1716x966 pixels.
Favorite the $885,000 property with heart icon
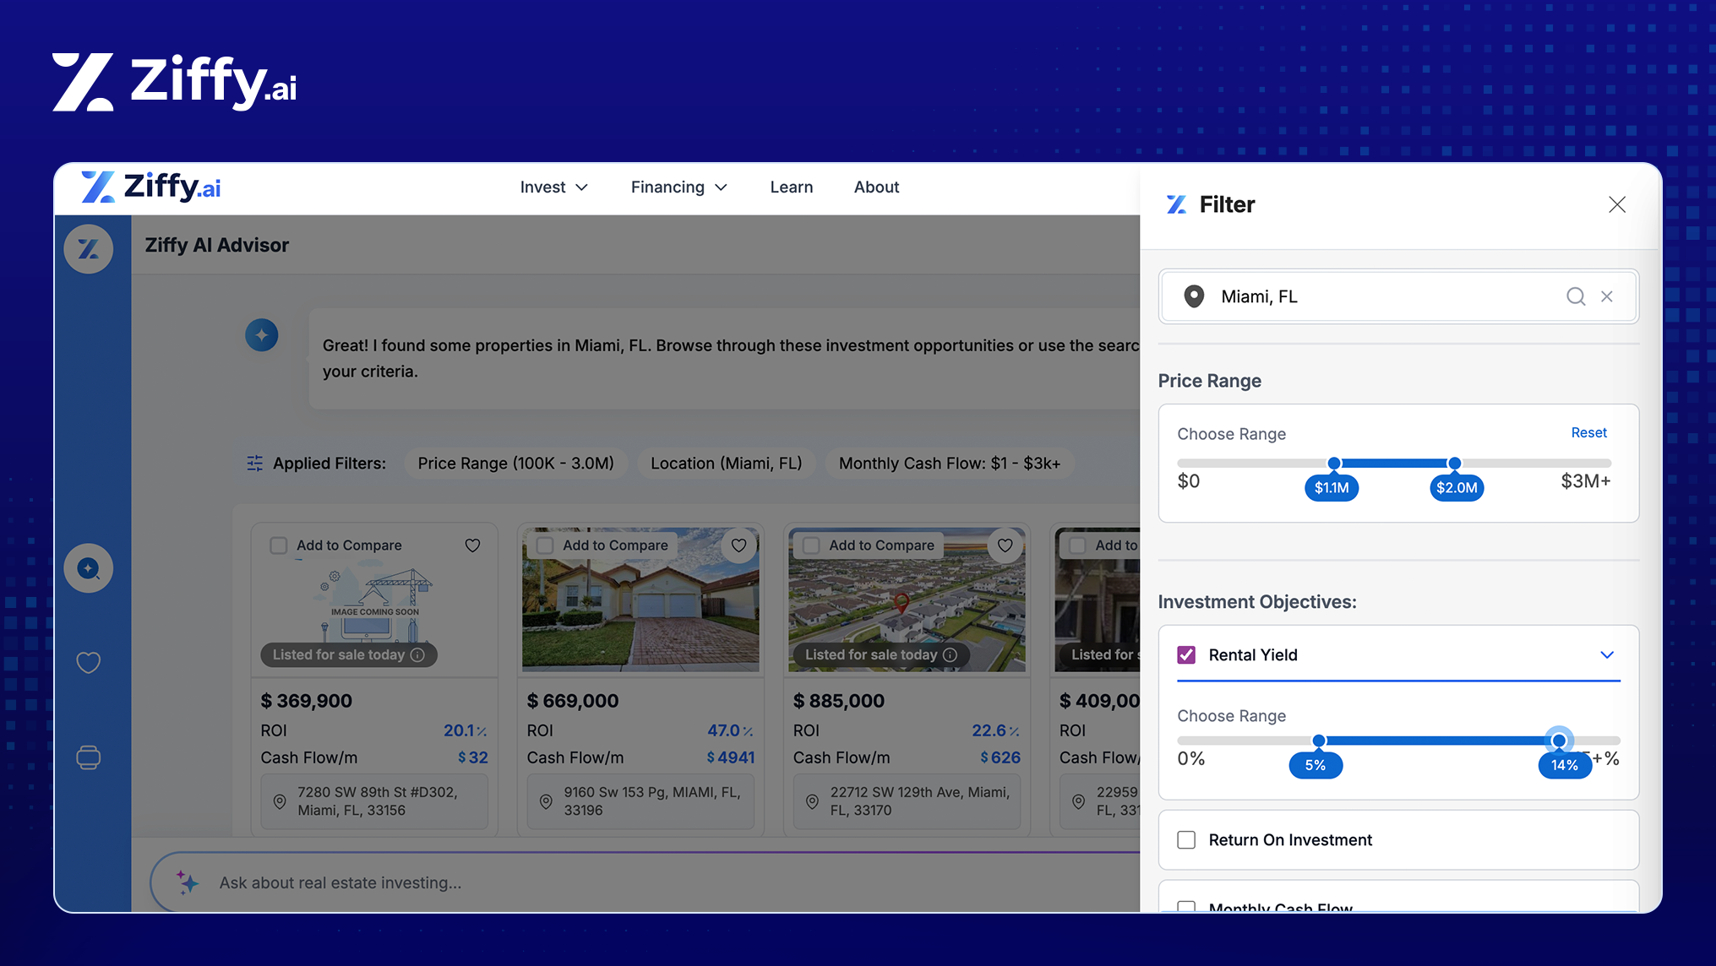point(1005,545)
